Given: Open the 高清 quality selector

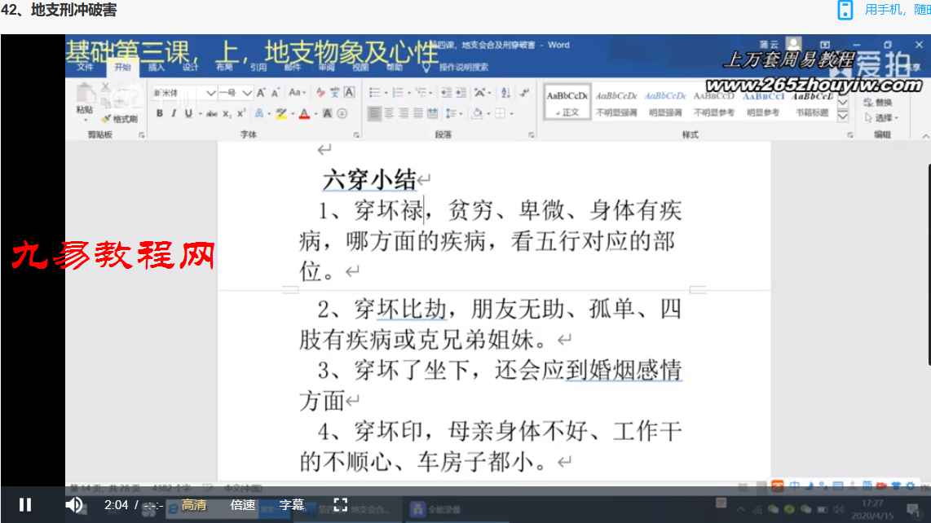Looking at the screenshot, I should (x=194, y=504).
